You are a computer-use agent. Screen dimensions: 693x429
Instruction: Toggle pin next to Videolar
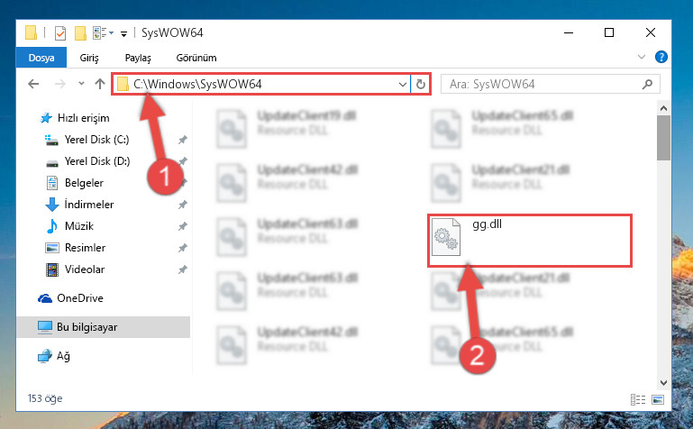183,269
